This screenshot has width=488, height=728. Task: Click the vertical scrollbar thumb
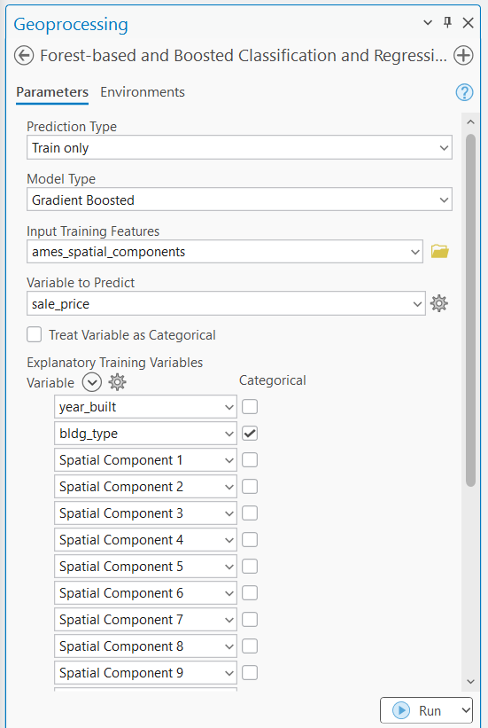(471, 310)
